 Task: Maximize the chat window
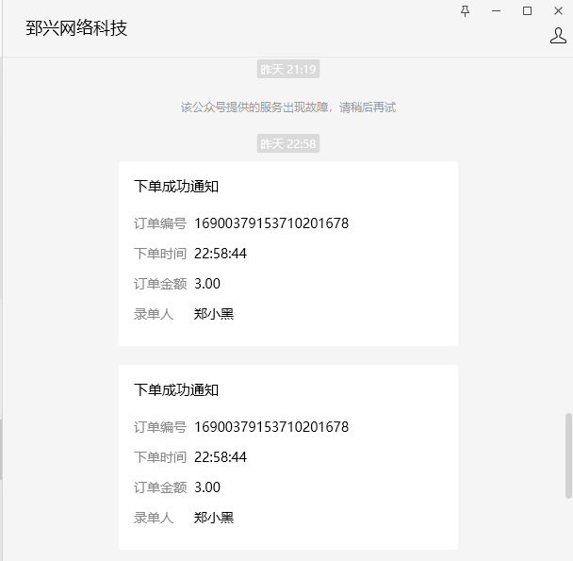pyautogui.click(x=527, y=10)
